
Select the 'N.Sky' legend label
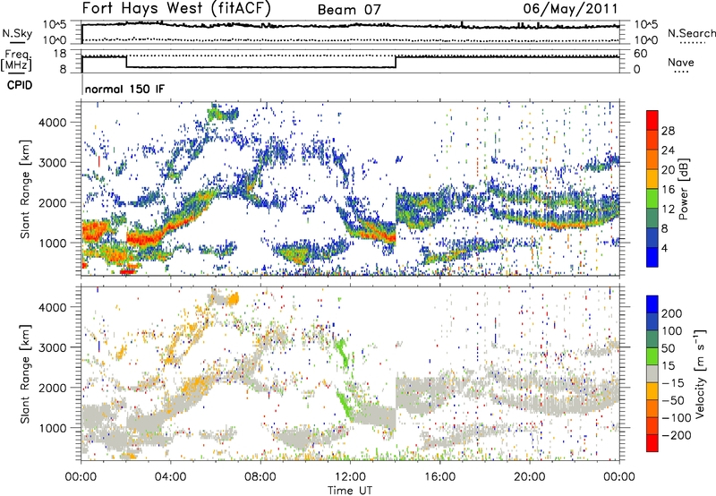[x=17, y=33]
